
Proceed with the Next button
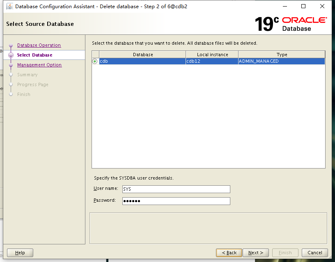tap(256, 253)
